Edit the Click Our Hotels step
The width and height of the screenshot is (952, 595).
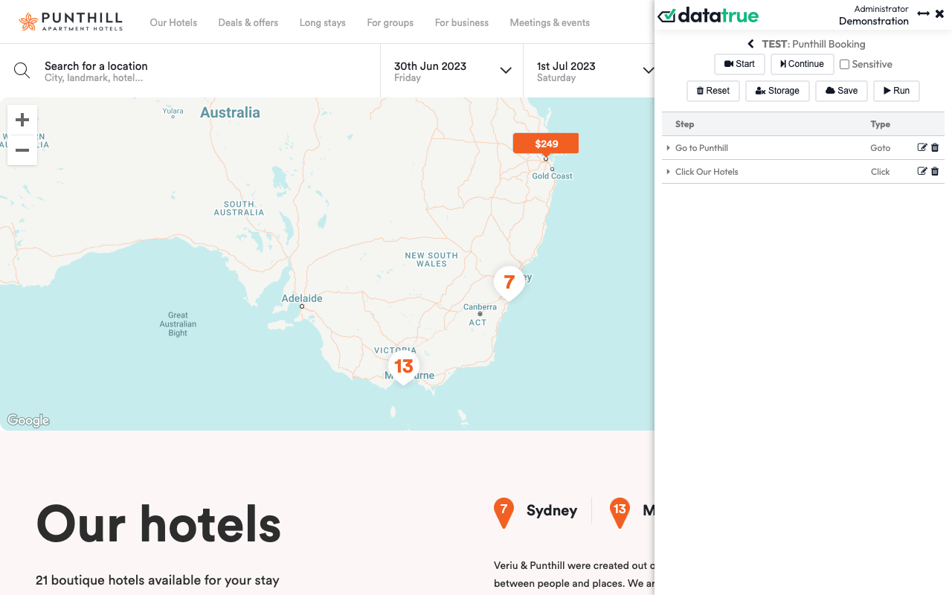click(922, 172)
